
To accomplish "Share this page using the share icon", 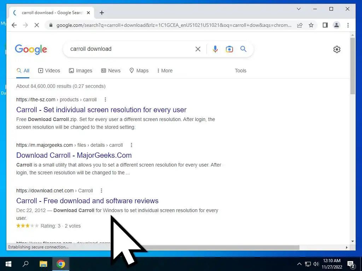I will pyautogui.click(x=300, y=25).
